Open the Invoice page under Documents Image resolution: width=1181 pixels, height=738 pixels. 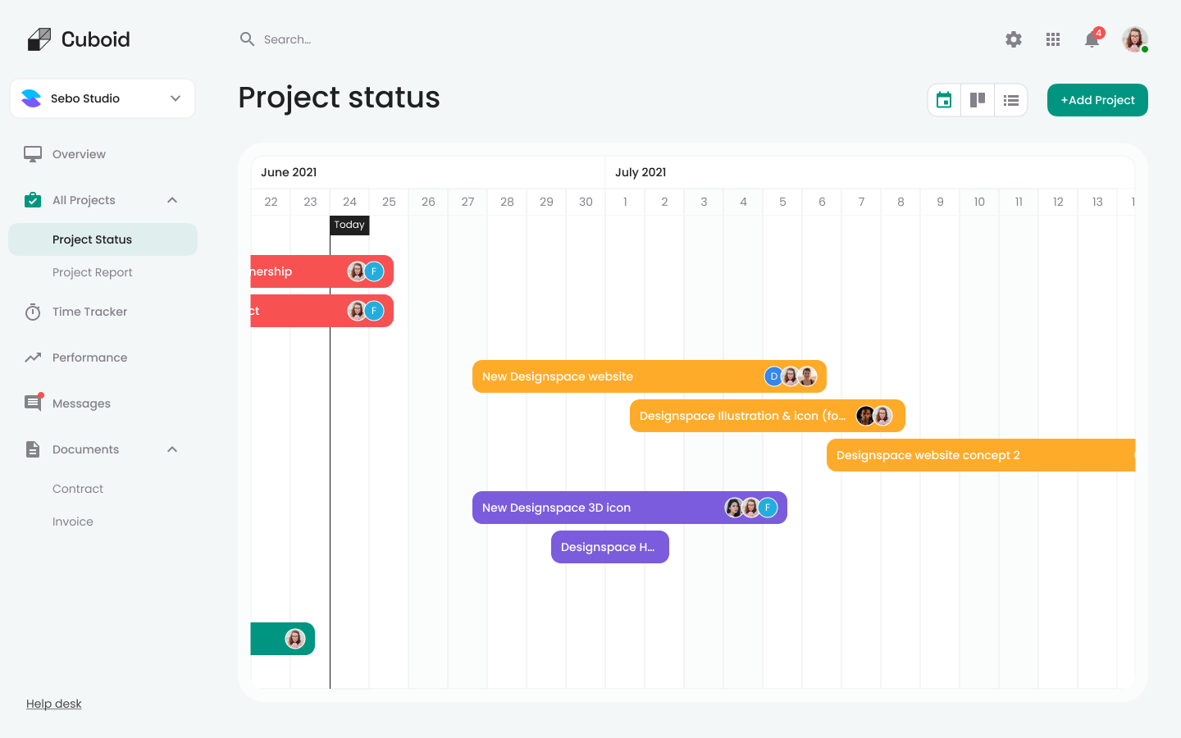click(x=72, y=521)
